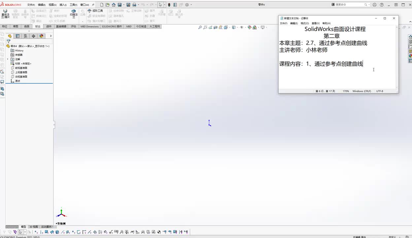This screenshot has height=238, width=412.
Task: Open the 工具 (Tools) menu in SolidWorks
Action: click(73, 5)
